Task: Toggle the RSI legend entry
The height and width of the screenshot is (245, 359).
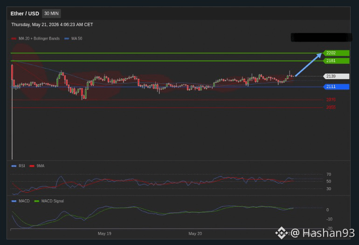Action: click(18, 166)
